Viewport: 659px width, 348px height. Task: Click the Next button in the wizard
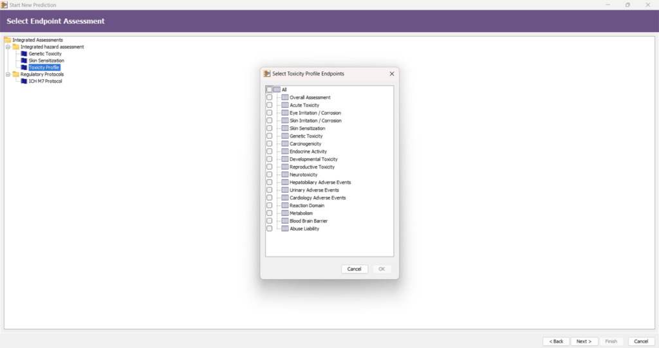584,341
